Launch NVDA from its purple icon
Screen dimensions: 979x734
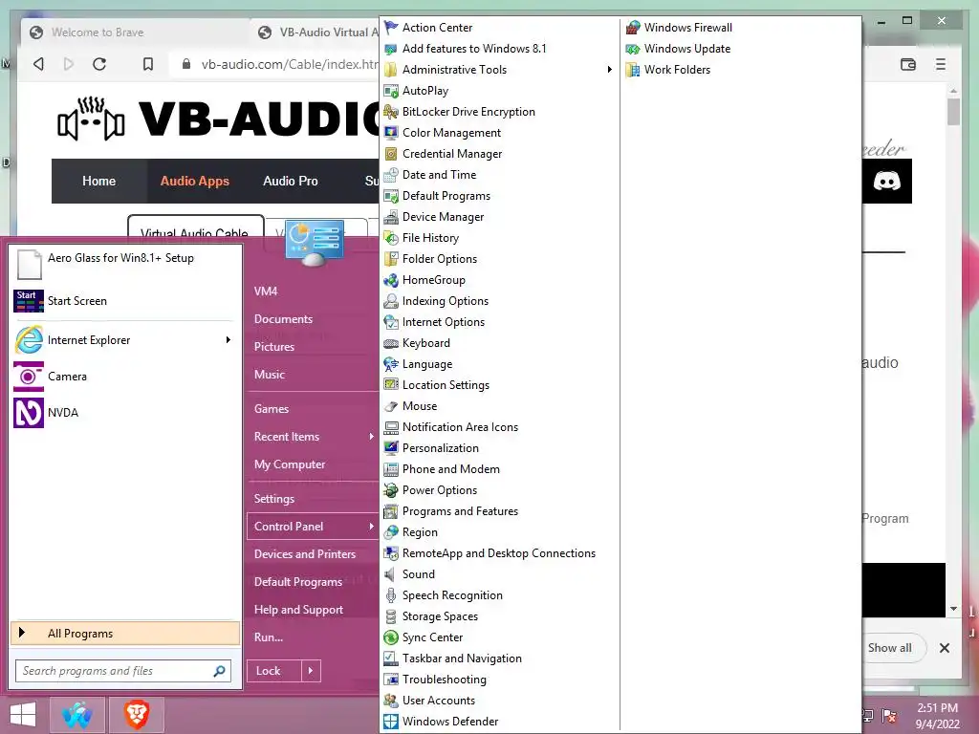29,413
